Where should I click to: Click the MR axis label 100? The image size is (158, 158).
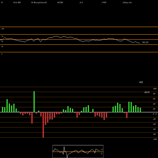tap(155, 89)
